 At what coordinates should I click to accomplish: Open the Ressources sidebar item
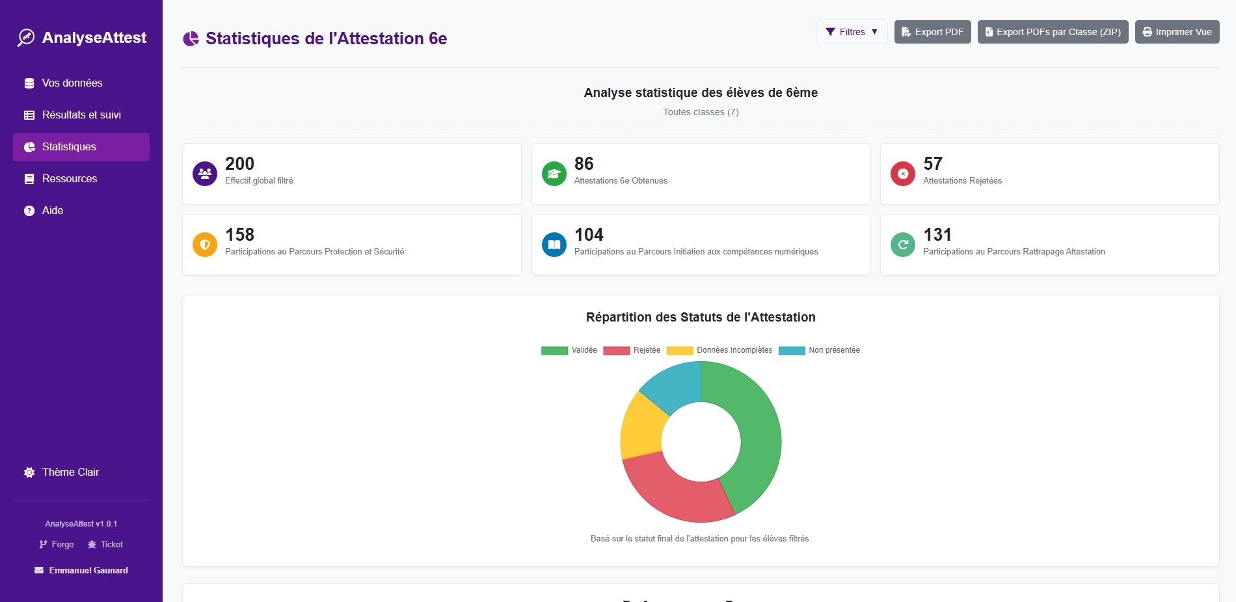(x=70, y=179)
